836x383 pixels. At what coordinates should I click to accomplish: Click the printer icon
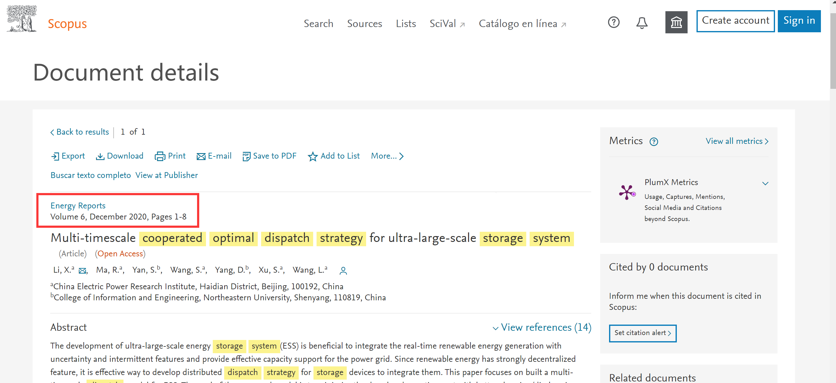[x=160, y=156]
